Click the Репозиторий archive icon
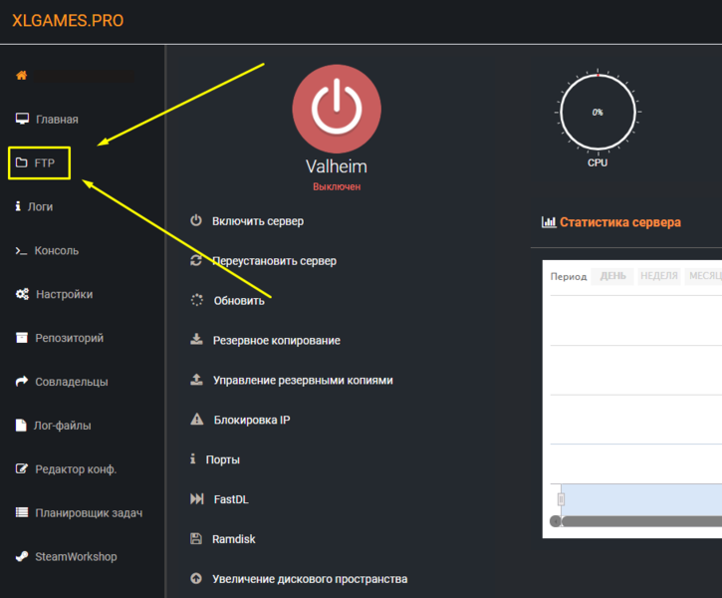 click(x=22, y=338)
